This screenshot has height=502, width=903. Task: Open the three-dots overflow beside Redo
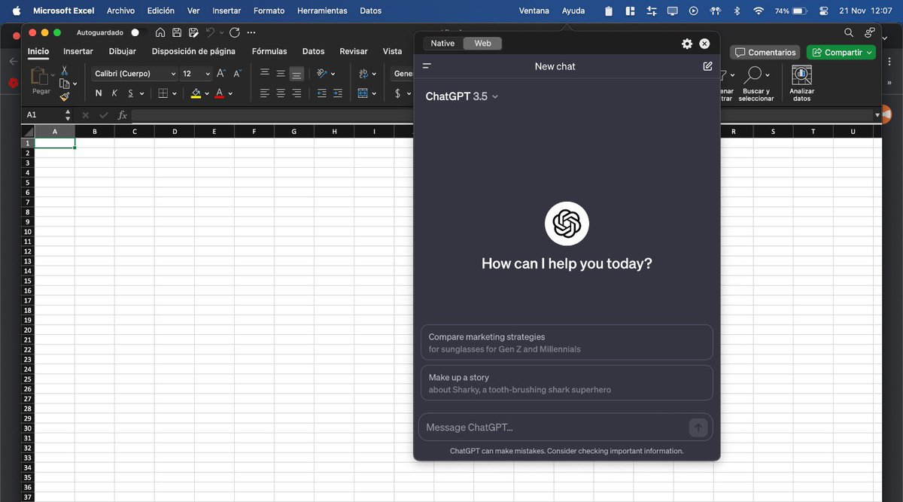tap(251, 32)
